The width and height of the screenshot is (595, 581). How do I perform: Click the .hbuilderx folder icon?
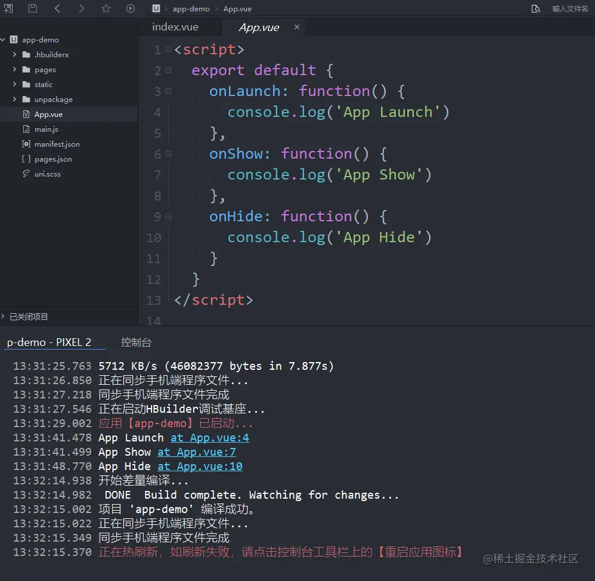coord(26,55)
